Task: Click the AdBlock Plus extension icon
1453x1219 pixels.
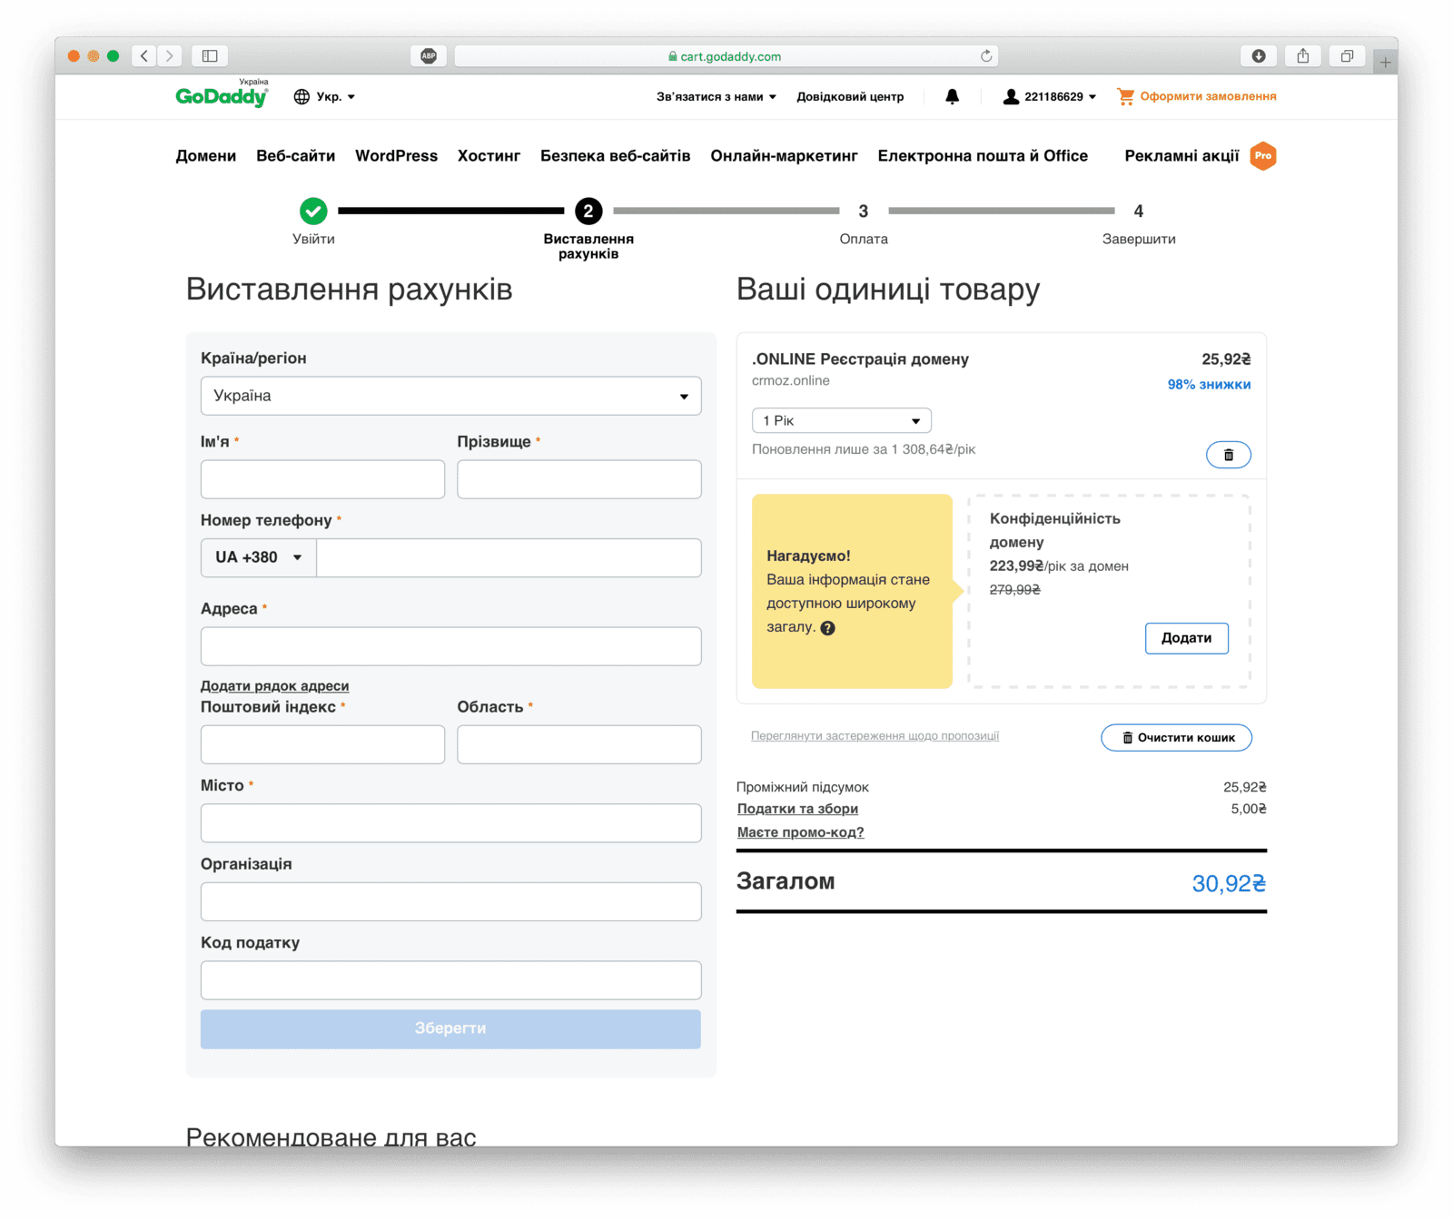Action: (x=429, y=56)
